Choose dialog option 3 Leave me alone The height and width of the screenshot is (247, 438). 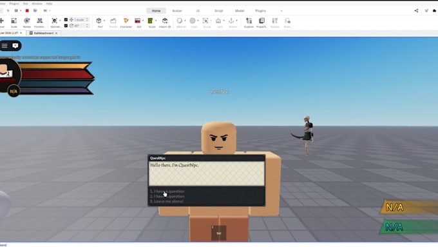click(167, 201)
